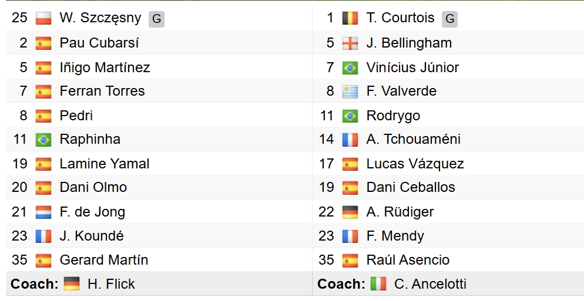
Task: Click Germany flag beside A. Rüdiger
Action: [x=350, y=212]
